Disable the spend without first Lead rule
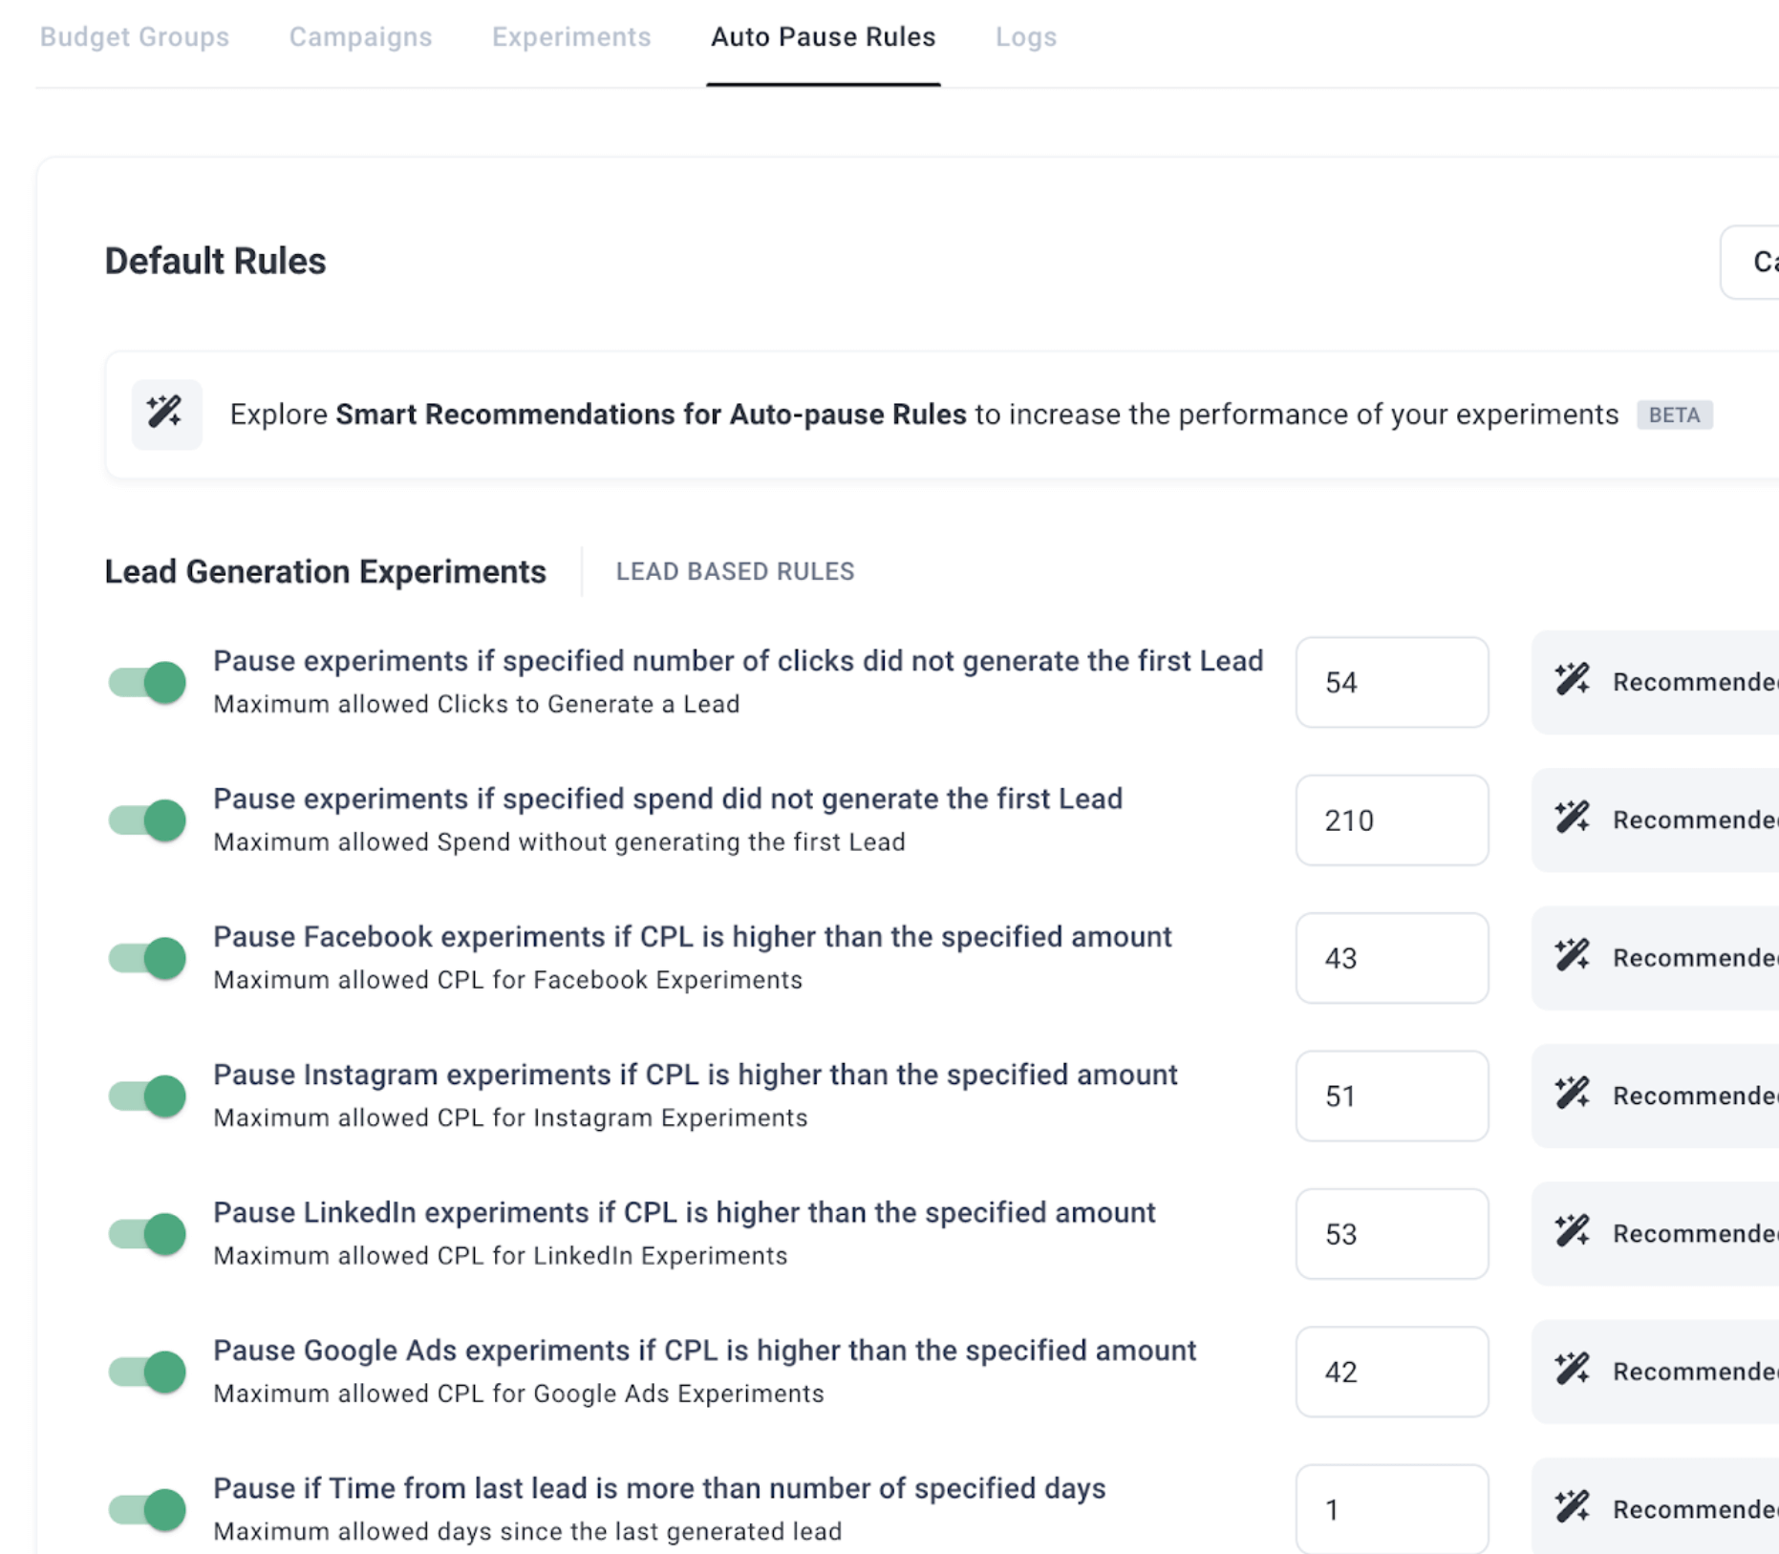This screenshot has height=1554, width=1779. coord(147,820)
